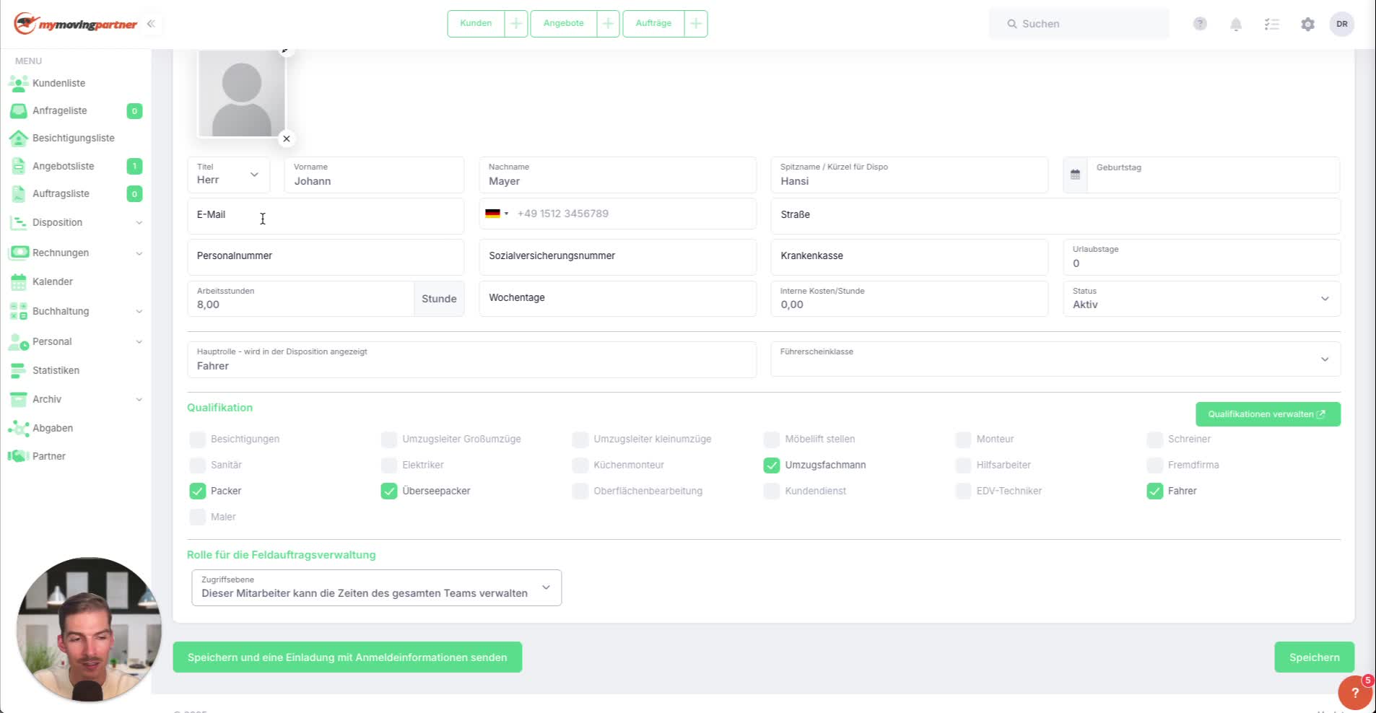Check the Besichtigungen qualification

(197, 439)
